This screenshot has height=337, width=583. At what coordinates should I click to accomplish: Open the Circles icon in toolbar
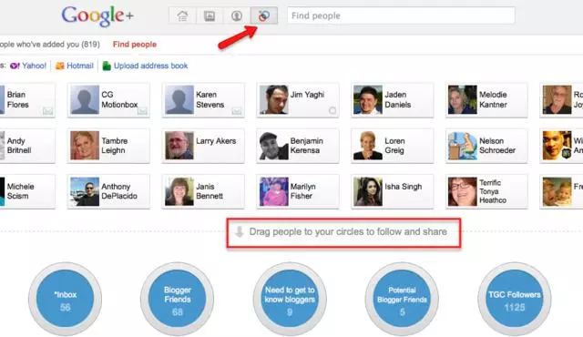(x=264, y=16)
